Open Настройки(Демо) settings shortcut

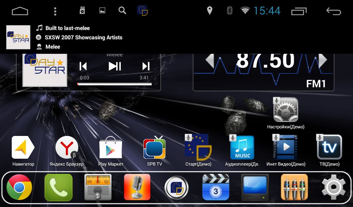(286, 110)
